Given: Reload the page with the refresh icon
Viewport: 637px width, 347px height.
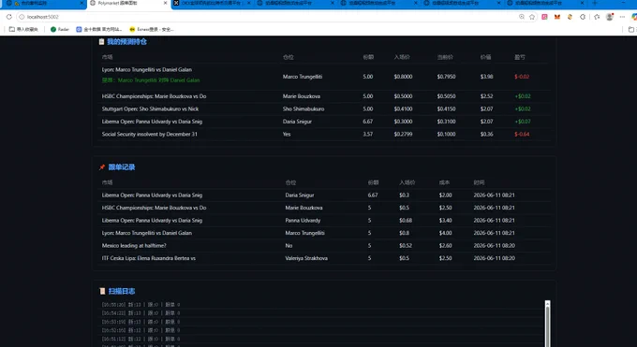Looking at the screenshot, I should (x=9, y=17).
